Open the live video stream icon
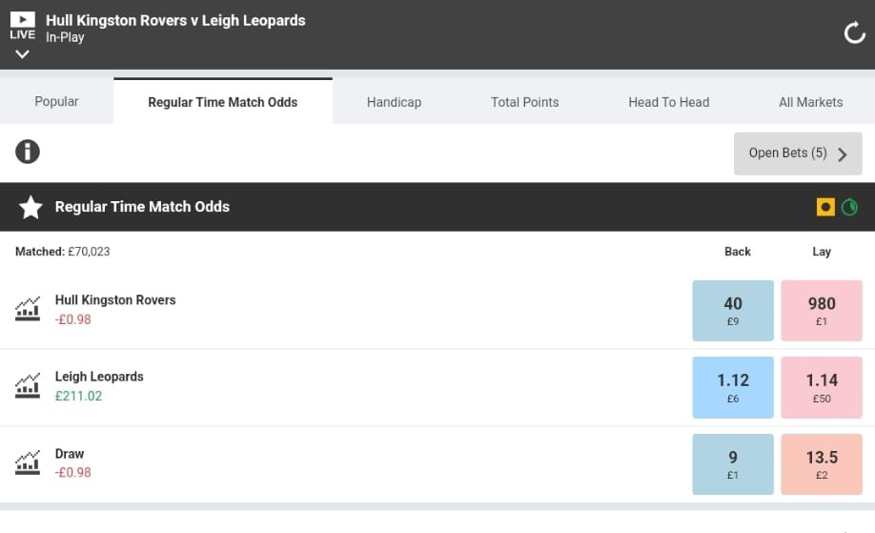The width and height of the screenshot is (875, 533). [x=22, y=19]
